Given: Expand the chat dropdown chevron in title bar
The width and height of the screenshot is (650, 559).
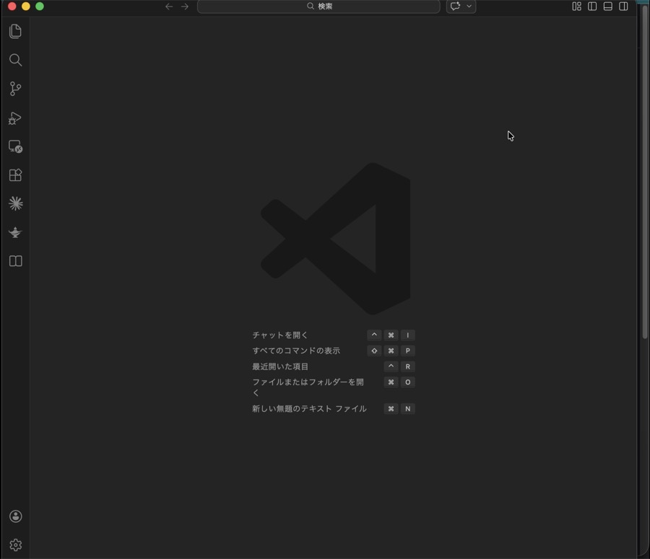Looking at the screenshot, I should 469,6.
